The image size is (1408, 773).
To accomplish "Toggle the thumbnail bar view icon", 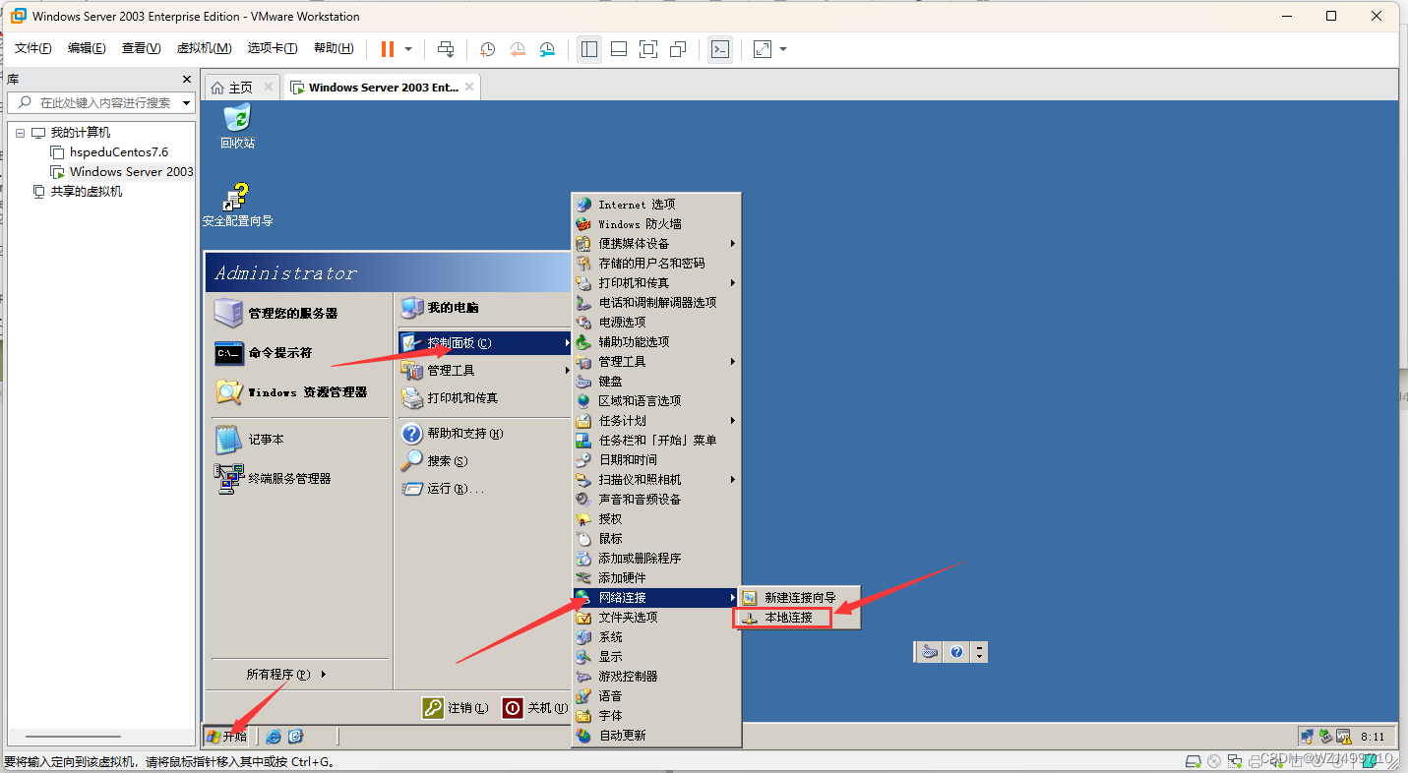I will pyautogui.click(x=619, y=48).
